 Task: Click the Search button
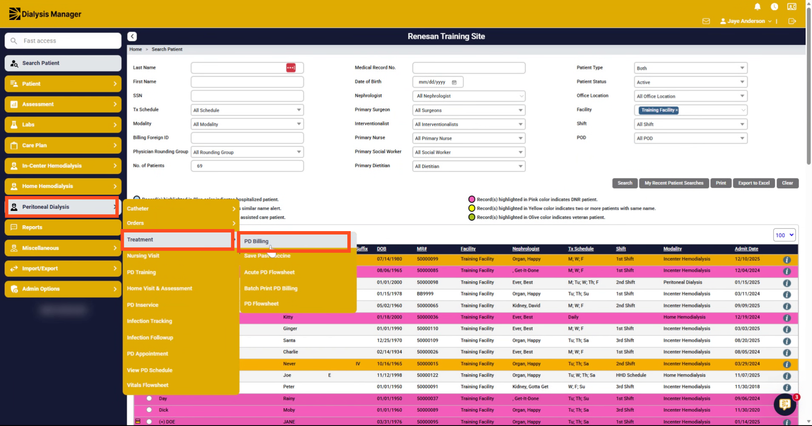(x=625, y=183)
